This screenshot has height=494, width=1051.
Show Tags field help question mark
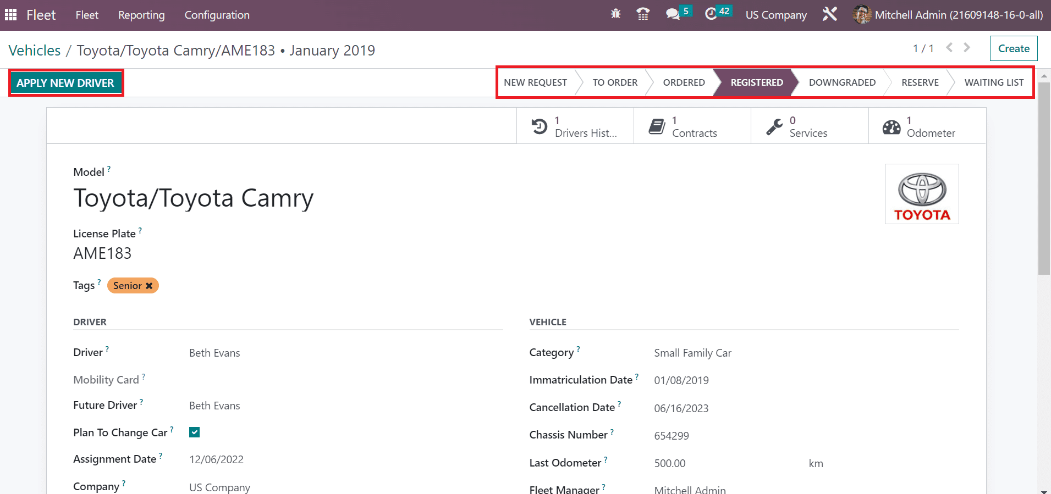[100, 282]
